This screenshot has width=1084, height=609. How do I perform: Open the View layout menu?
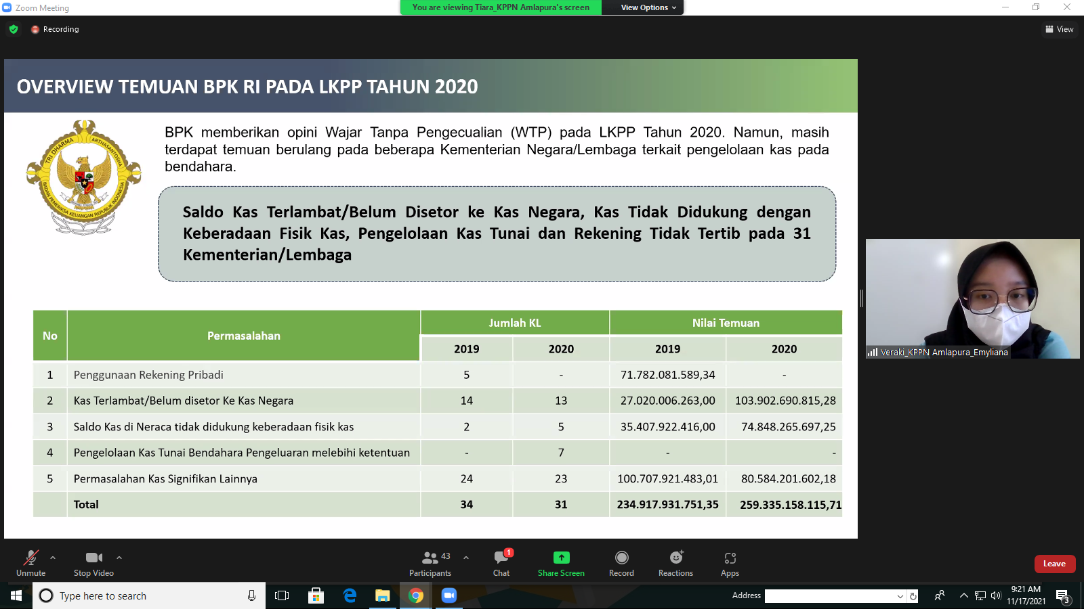coord(1060,29)
